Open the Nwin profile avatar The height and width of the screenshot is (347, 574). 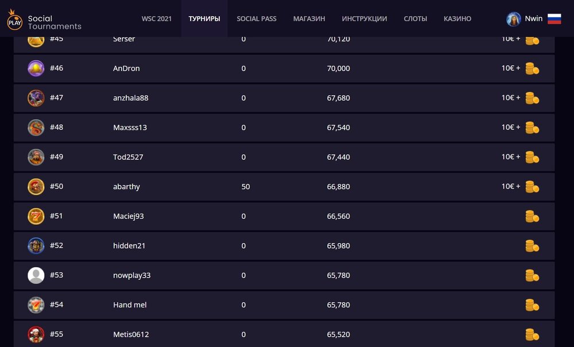coord(513,19)
